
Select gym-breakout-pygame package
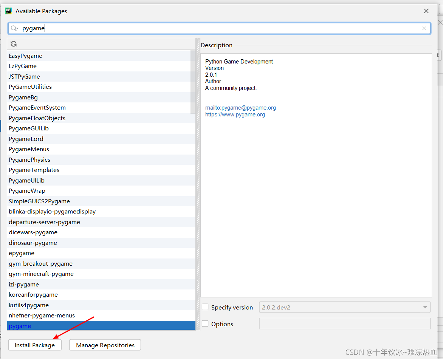pos(101,263)
